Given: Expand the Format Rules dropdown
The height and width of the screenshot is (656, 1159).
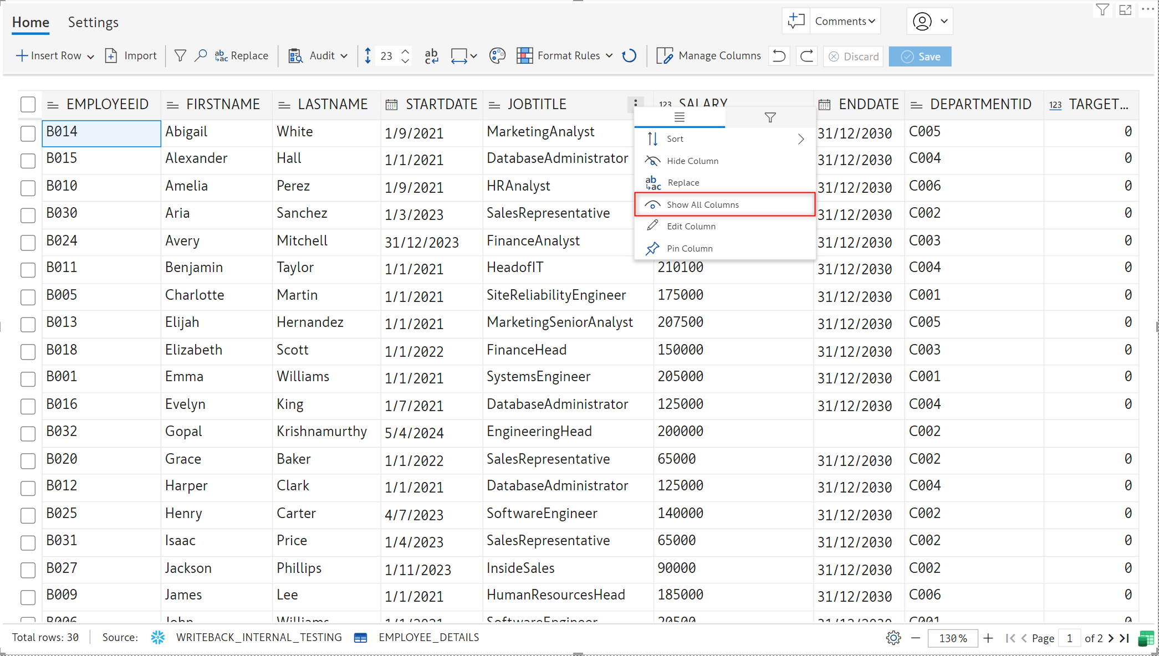Looking at the screenshot, I should coord(609,56).
